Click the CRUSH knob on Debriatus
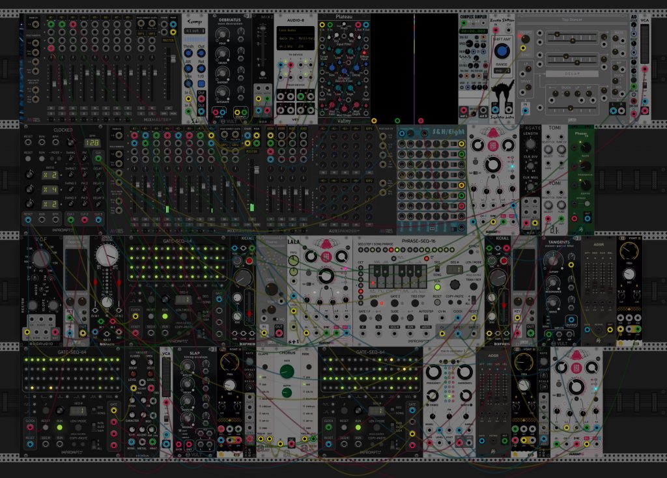This screenshot has height=478, width=667. point(221,53)
